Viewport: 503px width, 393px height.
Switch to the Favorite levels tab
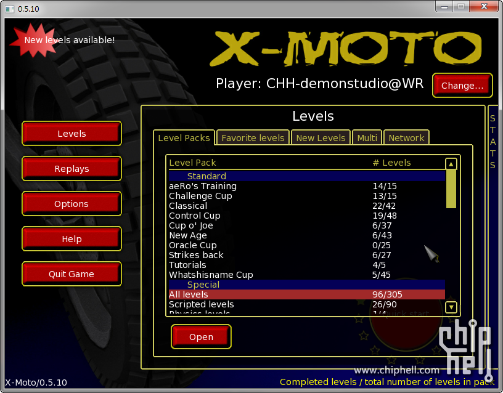[253, 138]
